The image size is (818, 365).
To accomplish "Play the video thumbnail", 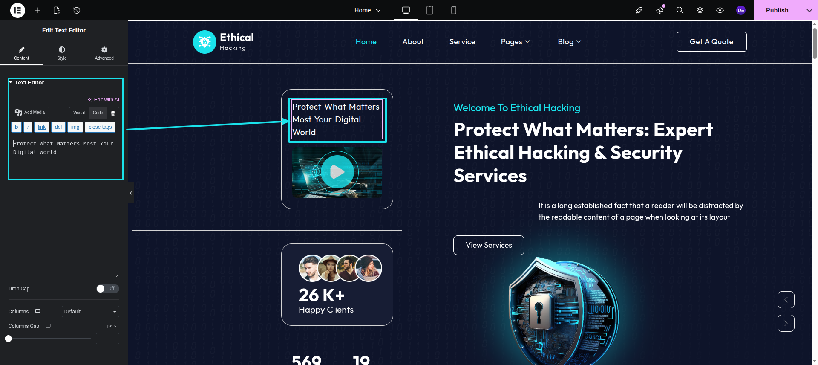I will (x=337, y=172).
